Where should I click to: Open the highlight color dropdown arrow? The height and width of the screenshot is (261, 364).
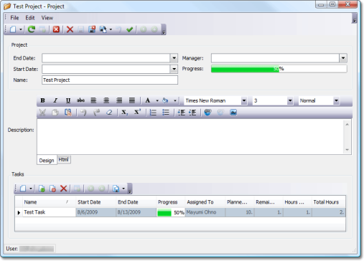(175, 100)
